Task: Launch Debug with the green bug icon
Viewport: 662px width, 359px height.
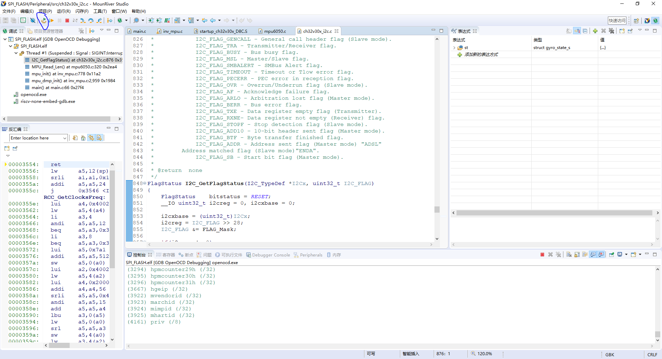Action: coord(120,21)
